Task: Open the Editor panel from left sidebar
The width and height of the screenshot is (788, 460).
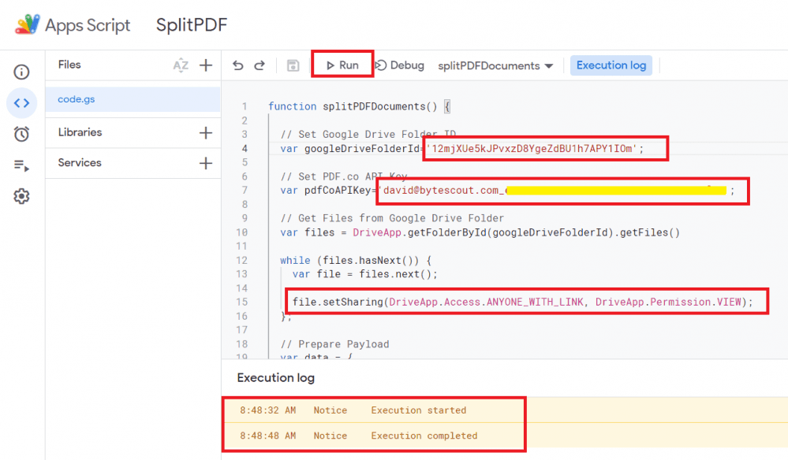Action: coord(21,102)
